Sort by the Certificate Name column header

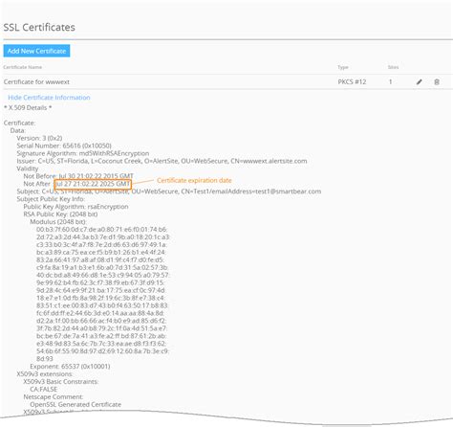click(23, 67)
